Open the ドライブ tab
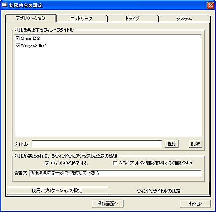This screenshot has width=216, height=212. click(x=133, y=19)
